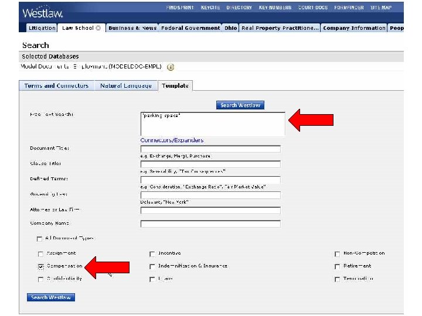Click the Document Title input field
Viewport: 422px width, 316px height.
point(210,149)
